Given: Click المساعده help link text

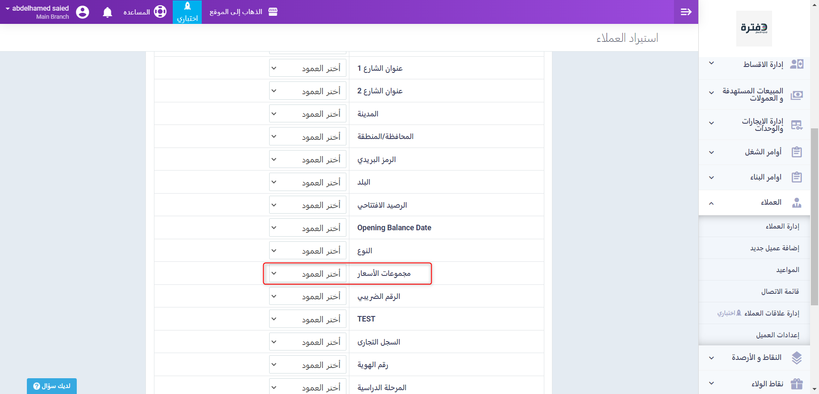Looking at the screenshot, I should pos(136,12).
